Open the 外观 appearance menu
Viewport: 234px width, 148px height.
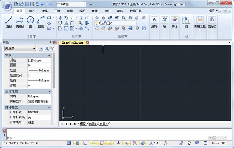click(213, 11)
